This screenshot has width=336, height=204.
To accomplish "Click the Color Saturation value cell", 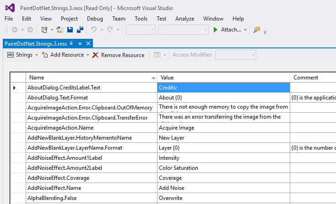I will (x=223, y=168).
